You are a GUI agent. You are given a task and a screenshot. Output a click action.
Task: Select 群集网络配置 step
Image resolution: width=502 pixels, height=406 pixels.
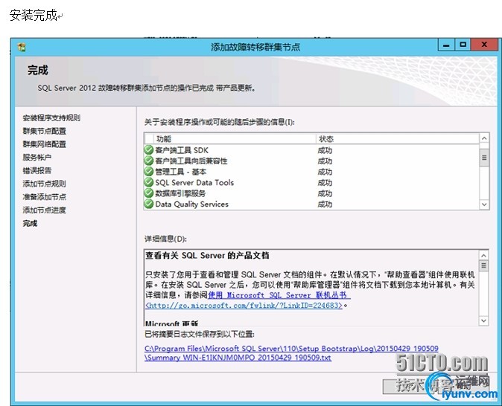[45, 144]
